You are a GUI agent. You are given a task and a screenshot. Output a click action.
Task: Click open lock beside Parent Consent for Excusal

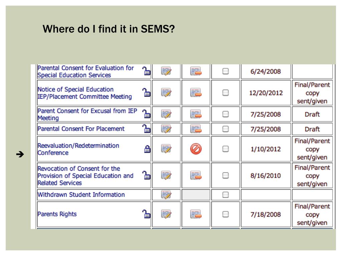point(146,114)
